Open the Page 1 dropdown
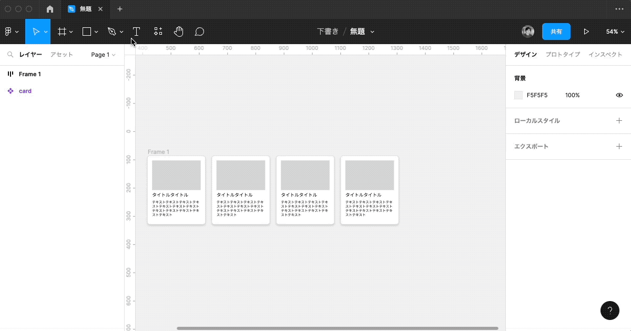The image size is (631, 331). (x=103, y=54)
